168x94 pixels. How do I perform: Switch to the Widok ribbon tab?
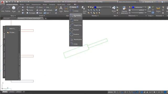[x=45, y=4]
